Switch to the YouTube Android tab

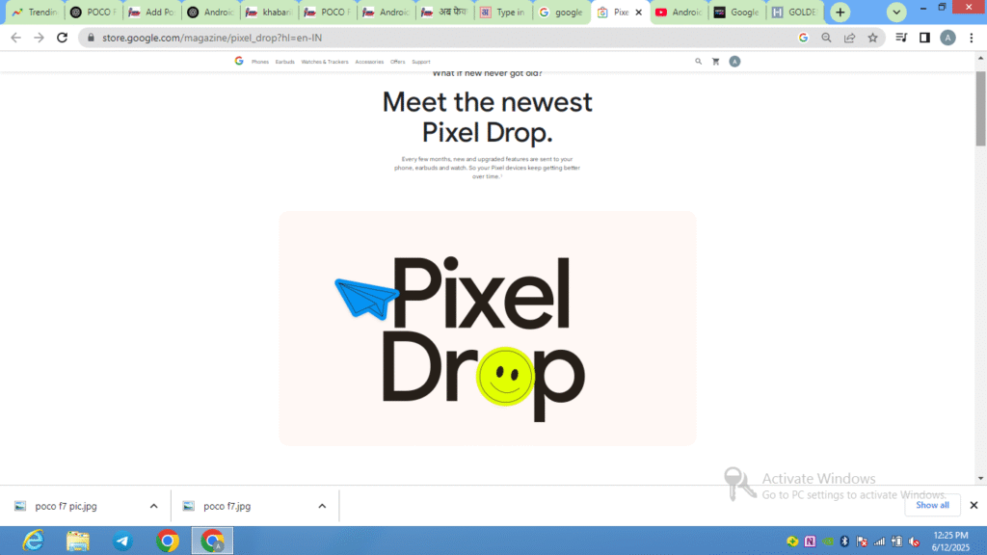point(679,12)
